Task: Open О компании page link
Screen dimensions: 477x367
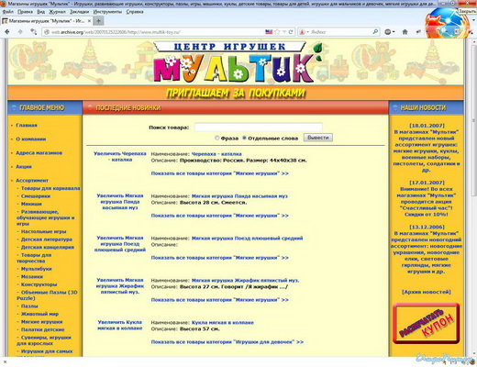Action: pyautogui.click(x=31, y=139)
